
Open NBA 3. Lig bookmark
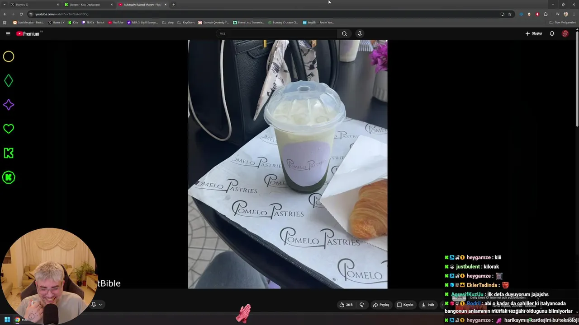click(x=142, y=22)
